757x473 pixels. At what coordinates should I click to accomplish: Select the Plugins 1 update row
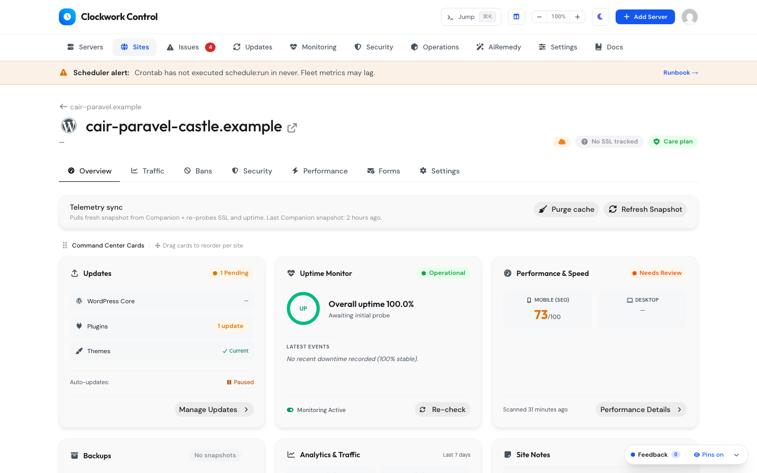162,326
